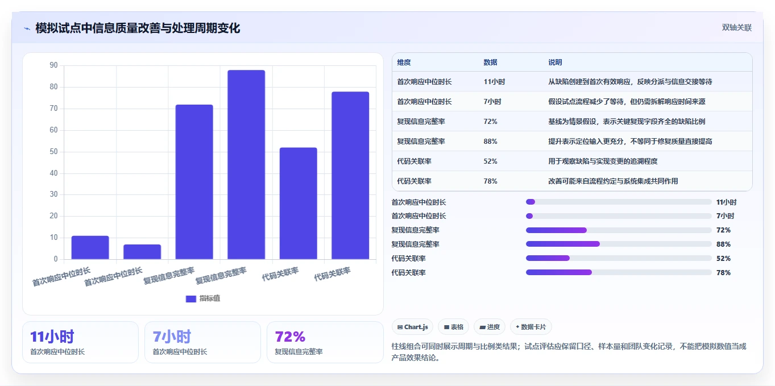
Task: Click 首次响应中位时长 in the 11小时 table row
Action: click(425, 82)
